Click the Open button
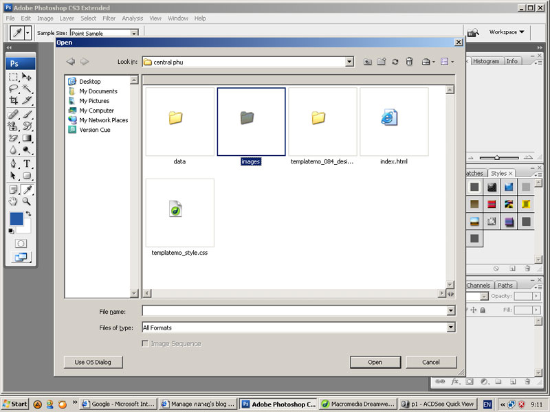This screenshot has width=550, height=412. 375,363
